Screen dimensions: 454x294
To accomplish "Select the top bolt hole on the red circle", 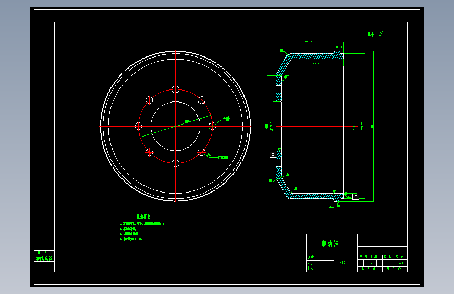I will coord(175,89).
